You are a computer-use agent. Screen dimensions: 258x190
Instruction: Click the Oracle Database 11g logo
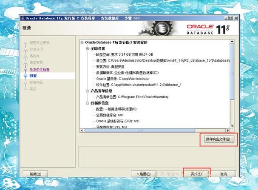(208, 30)
